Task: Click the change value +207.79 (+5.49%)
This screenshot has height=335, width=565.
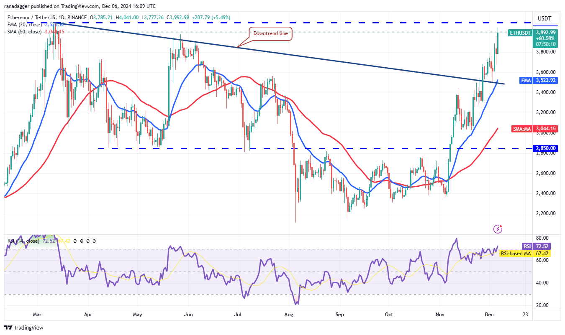Action: click(x=211, y=18)
